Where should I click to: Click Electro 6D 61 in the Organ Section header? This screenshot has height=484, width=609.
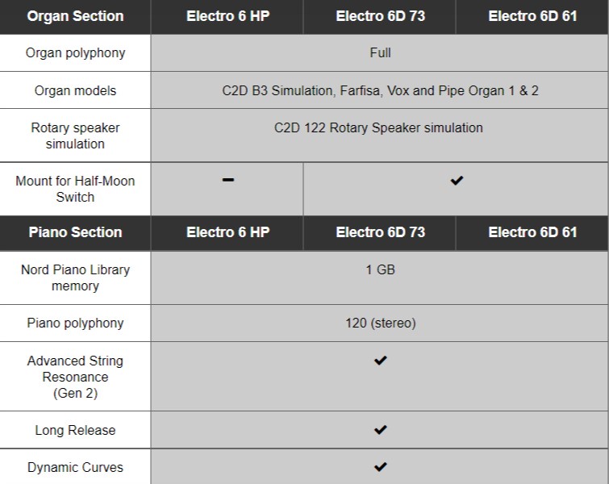coord(532,16)
